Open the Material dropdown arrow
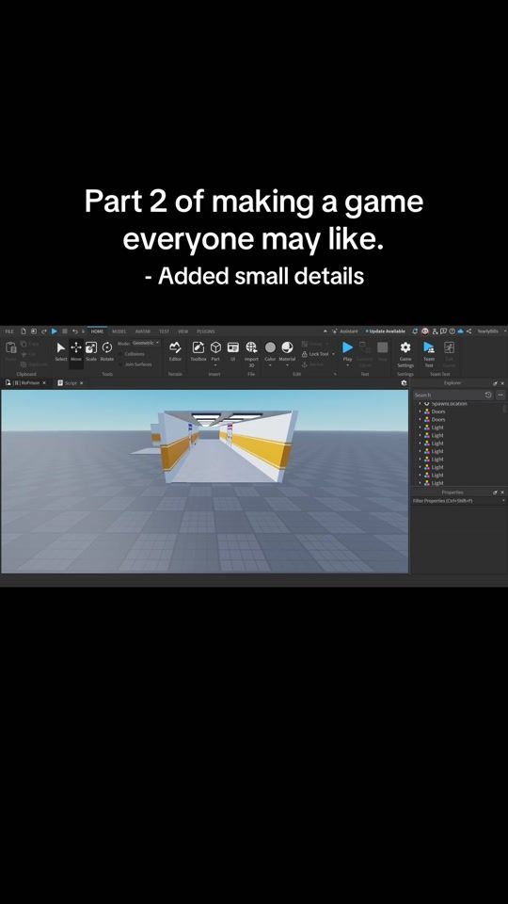The width and height of the screenshot is (508, 904). pyautogui.click(x=287, y=365)
